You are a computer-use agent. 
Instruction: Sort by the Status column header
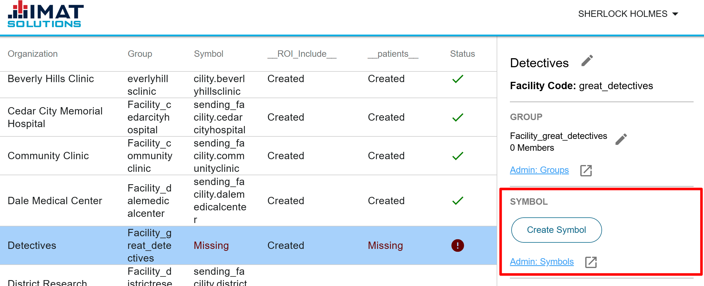(462, 54)
